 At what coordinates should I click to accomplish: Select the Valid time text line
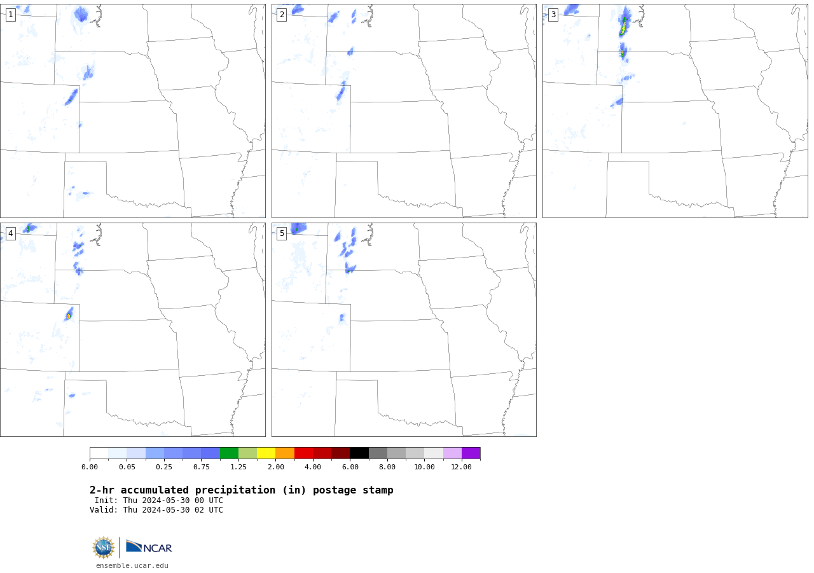pos(156,510)
